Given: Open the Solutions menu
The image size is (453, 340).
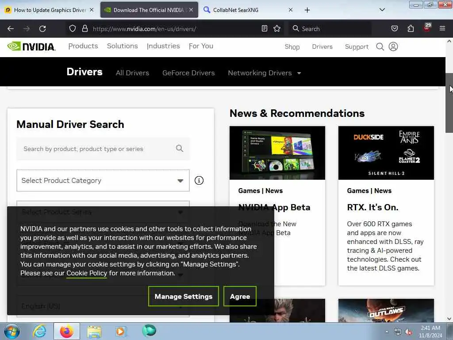Looking at the screenshot, I should tap(123, 46).
